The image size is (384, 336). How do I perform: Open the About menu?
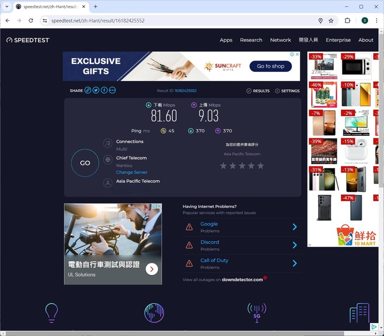pyautogui.click(x=366, y=40)
